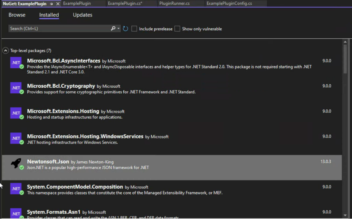Select the System.ComponentModel.Composition package name
352x219 pixels.
point(75,187)
